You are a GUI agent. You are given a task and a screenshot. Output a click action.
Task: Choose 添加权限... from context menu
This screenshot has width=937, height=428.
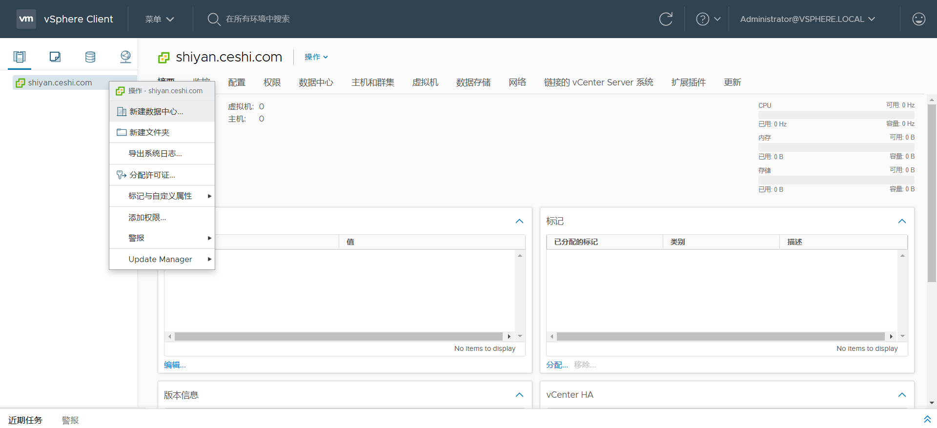pos(162,217)
